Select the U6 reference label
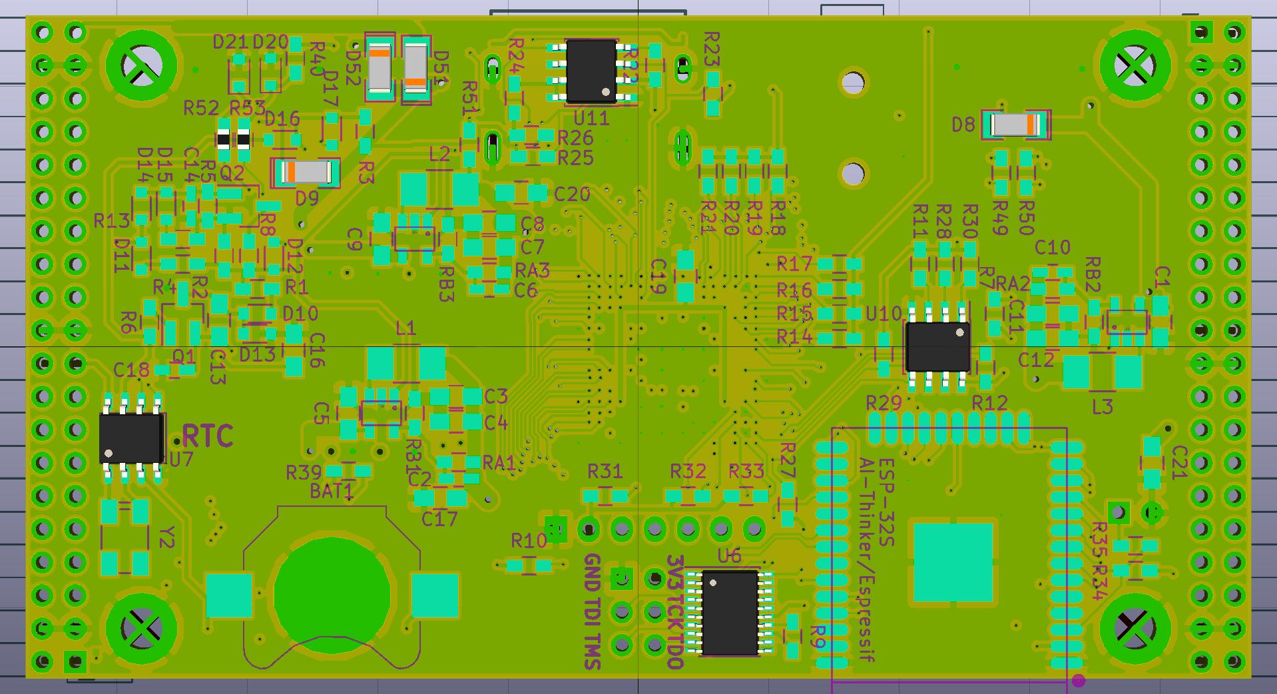The image size is (1277, 694). pyautogui.click(x=729, y=555)
